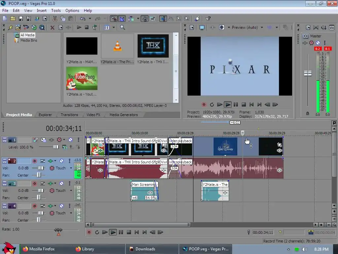The height and width of the screenshot is (254, 338).
Task: Toggle Auto Ripple icon in toolbar
Action: tap(131, 19)
